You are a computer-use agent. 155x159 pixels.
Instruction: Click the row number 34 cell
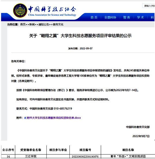click(8, 156)
